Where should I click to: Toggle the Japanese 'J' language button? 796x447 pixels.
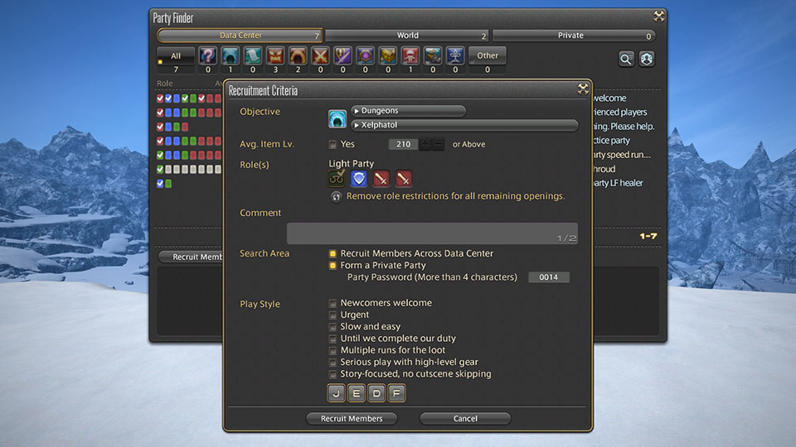pos(336,393)
